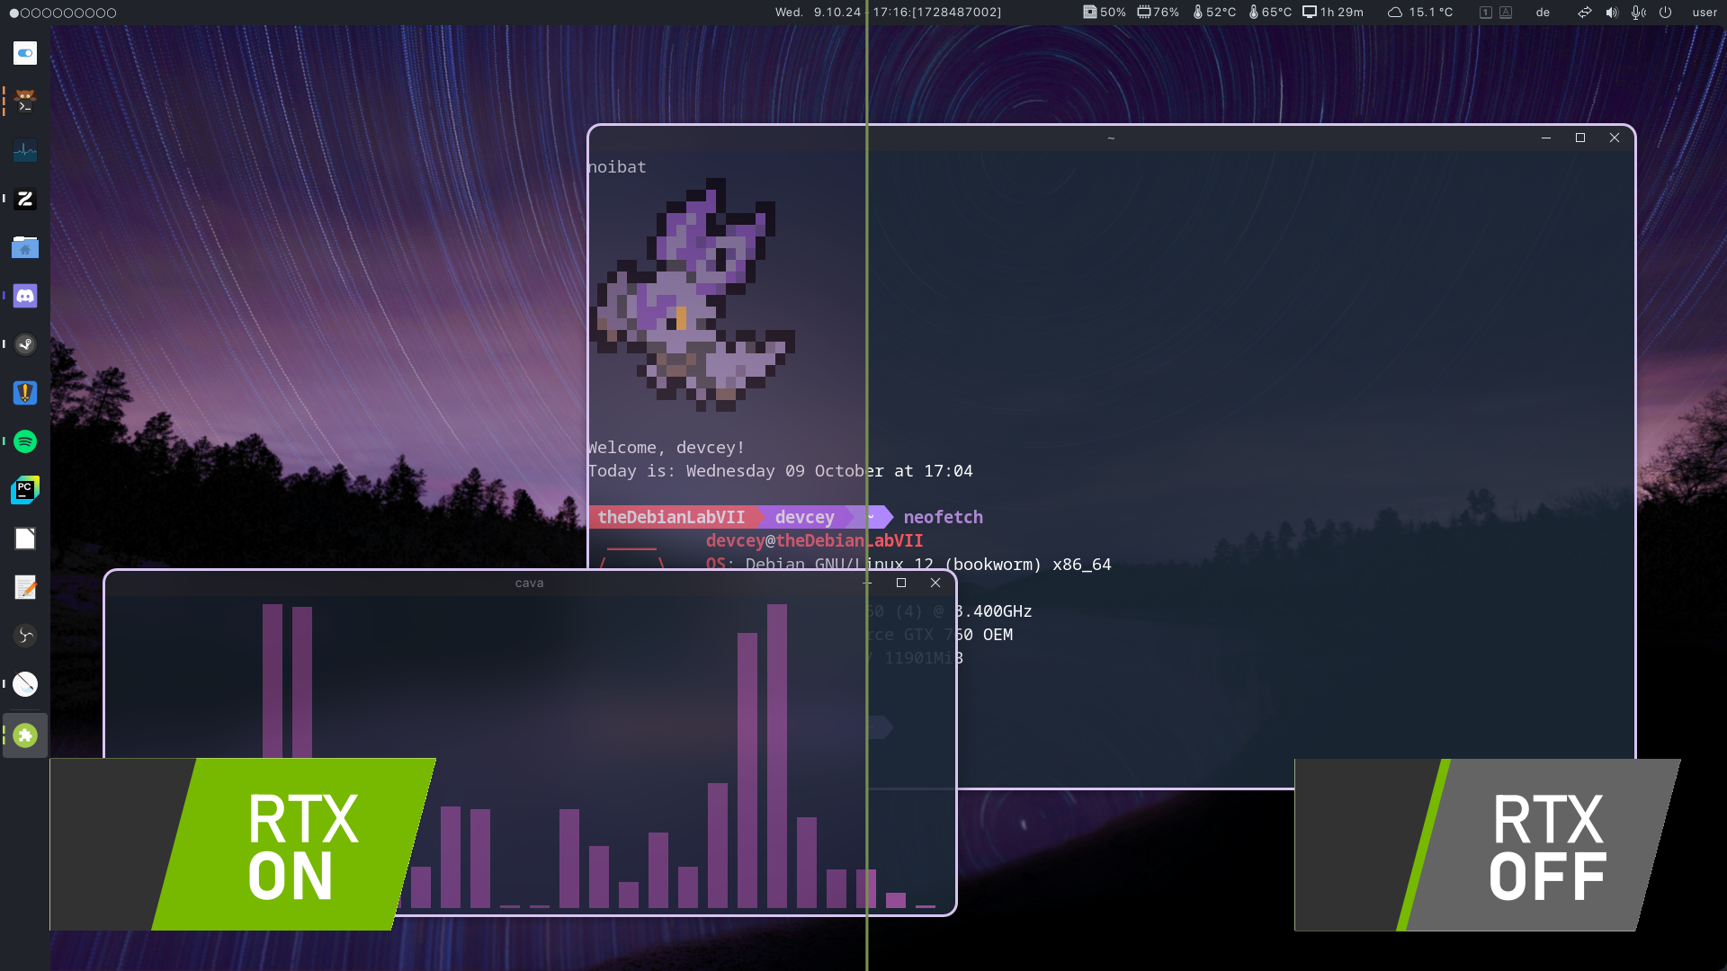Screen dimensions: 1727x971
Task: Open the home folder file manager
Action: coord(25,247)
